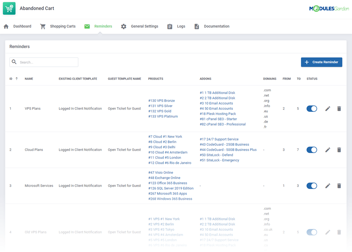Viewport: 352px width, 252px height.
Task: Edit the Old VPS Plans reminder
Action: 328,232
